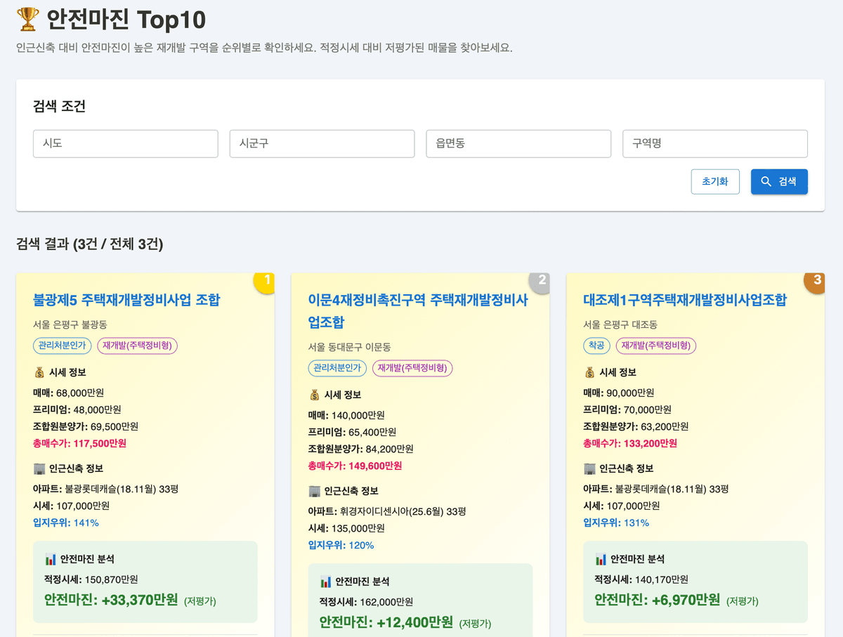Select the 관리처분인가 badge on the first card

(x=62, y=346)
